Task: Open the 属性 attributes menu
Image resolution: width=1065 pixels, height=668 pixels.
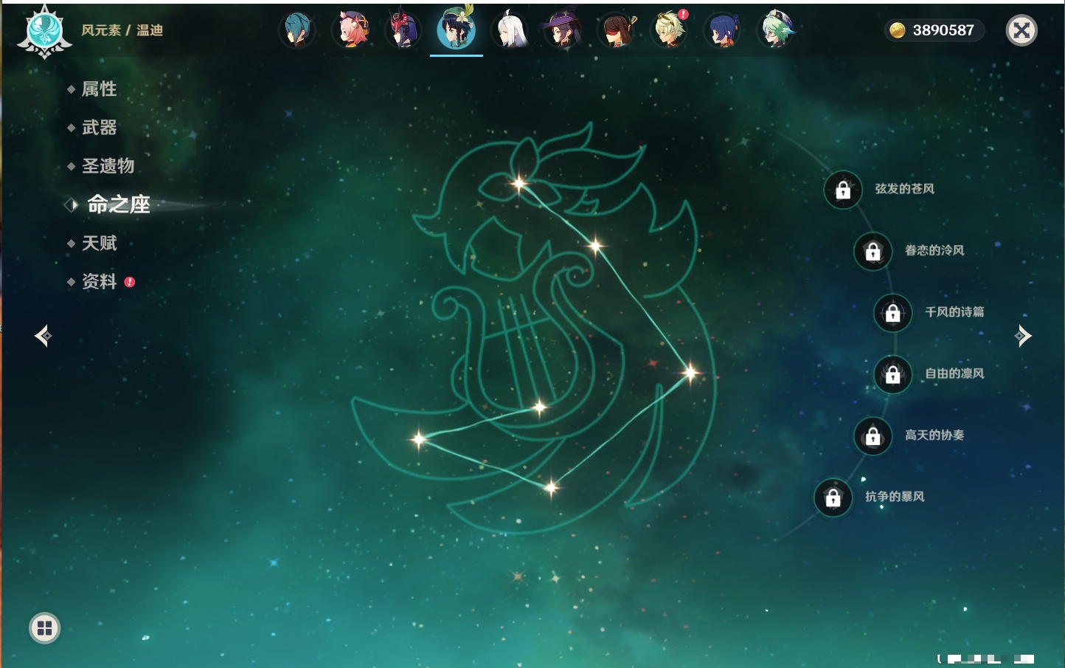Action: [99, 89]
